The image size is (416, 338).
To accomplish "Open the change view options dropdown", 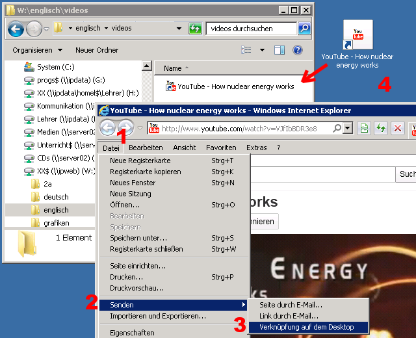I will click(x=263, y=50).
